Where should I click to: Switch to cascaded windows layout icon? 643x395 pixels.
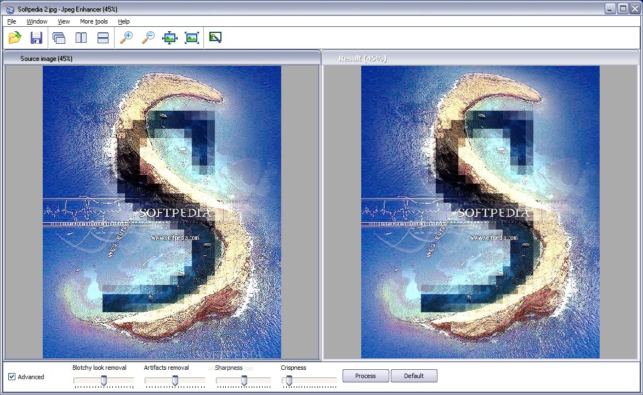click(59, 38)
